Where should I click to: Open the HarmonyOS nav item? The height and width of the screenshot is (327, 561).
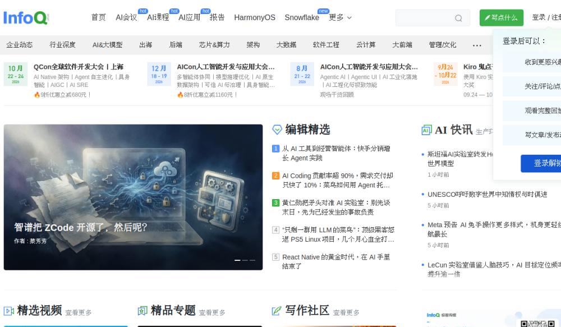tap(255, 17)
